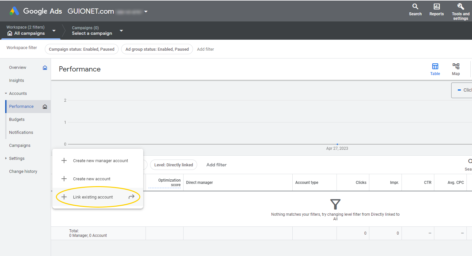Open Change history in the sidebar
This screenshot has width=472, height=256.
tap(23, 172)
